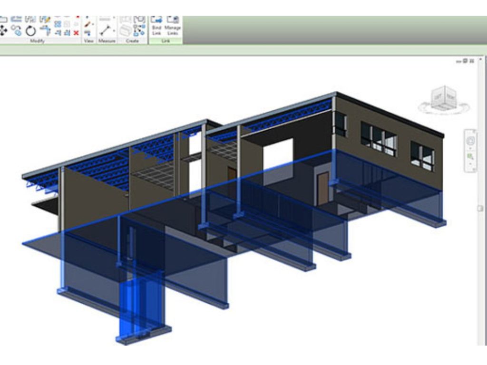
Task: Click the red Delete X icon
Action: coord(76,33)
